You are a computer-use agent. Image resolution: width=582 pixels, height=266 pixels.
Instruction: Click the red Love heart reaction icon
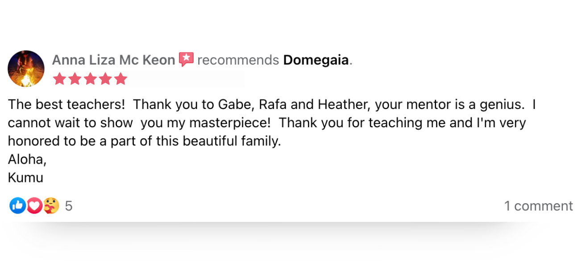point(34,206)
